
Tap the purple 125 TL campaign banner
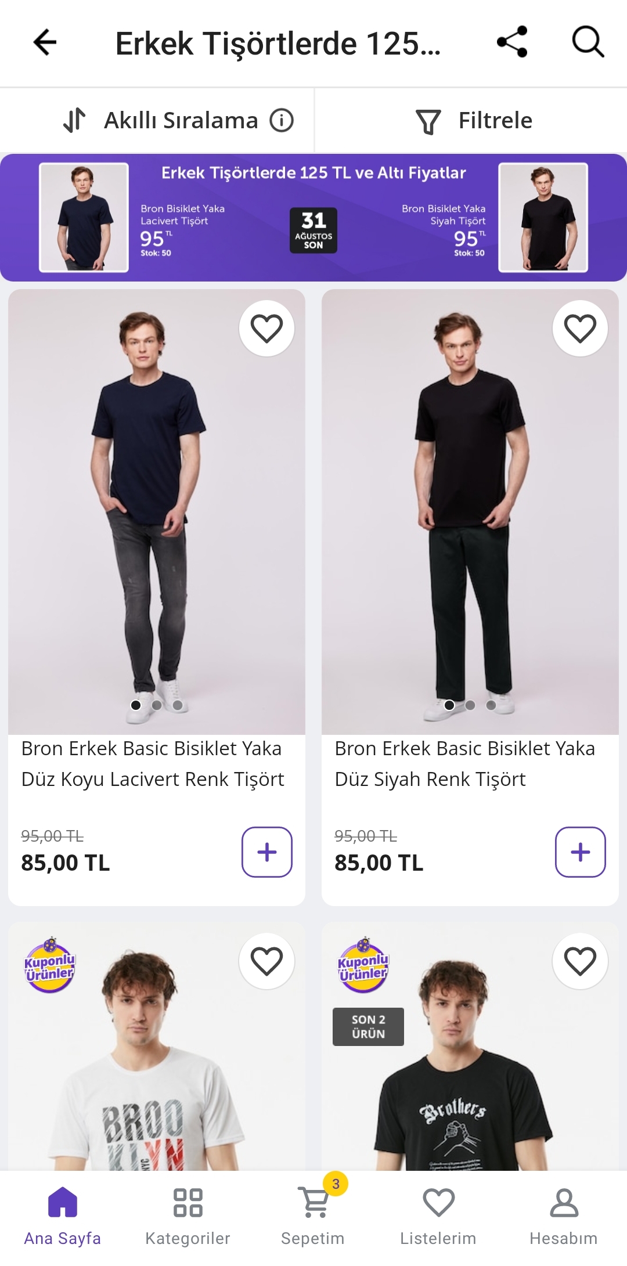point(313,218)
